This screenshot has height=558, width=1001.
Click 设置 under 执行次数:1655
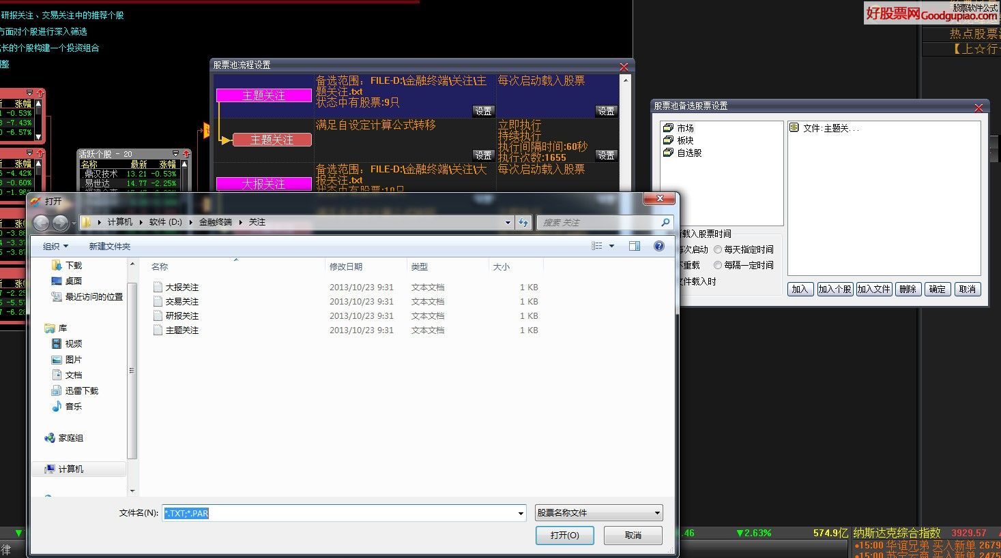pyautogui.click(x=606, y=155)
